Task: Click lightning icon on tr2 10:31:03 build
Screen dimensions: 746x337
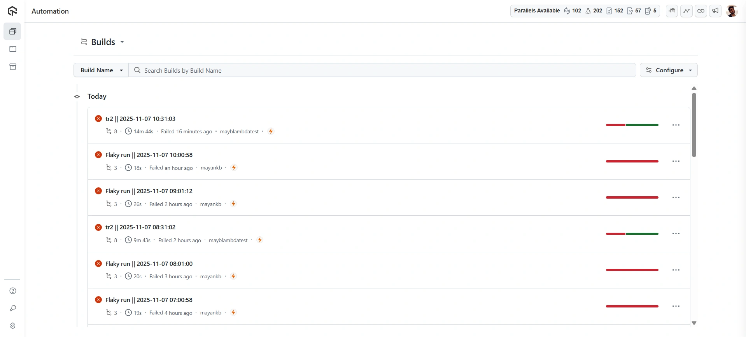Action: tap(271, 131)
